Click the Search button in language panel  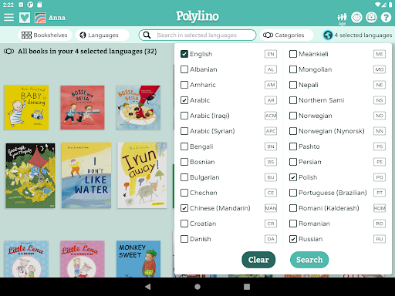click(309, 260)
